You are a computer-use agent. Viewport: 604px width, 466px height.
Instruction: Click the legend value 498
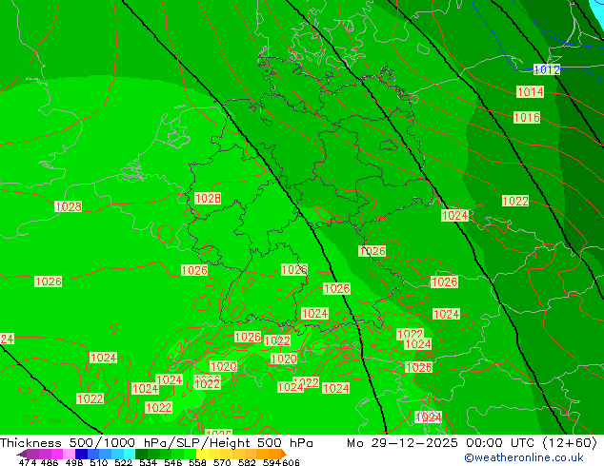(x=74, y=462)
